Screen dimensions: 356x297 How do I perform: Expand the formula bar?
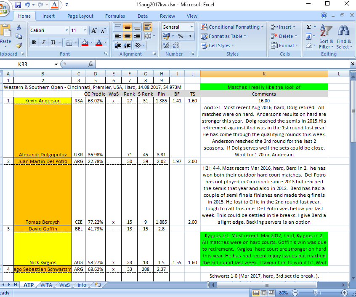pos(353,64)
